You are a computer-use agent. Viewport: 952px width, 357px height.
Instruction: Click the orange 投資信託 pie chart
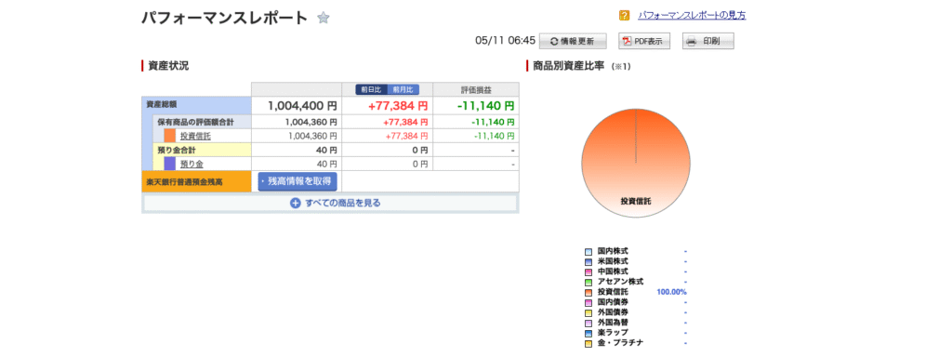tap(636, 163)
